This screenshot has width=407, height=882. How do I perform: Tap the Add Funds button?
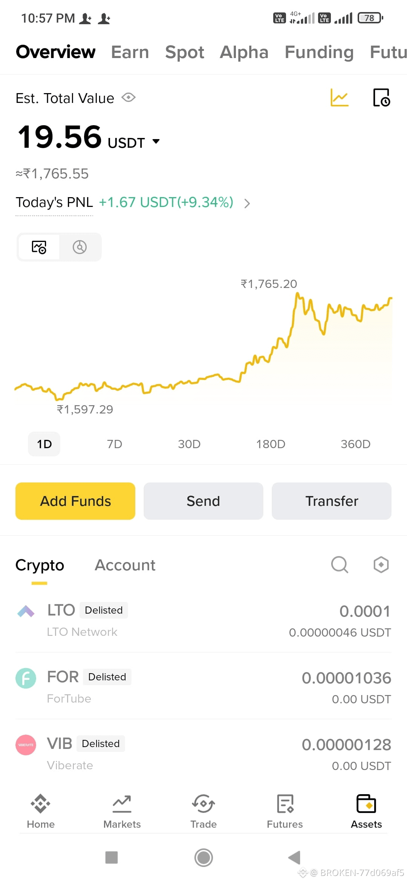[x=75, y=501]
